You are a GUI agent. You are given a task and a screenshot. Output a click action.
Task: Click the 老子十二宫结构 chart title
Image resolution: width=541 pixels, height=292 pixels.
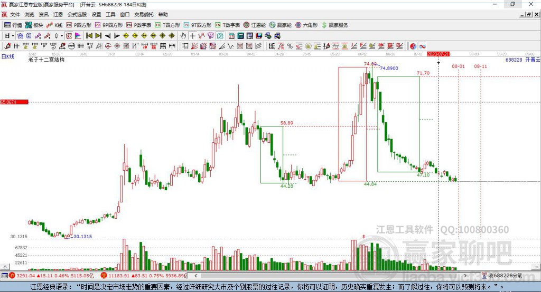[x=46, y=60]
